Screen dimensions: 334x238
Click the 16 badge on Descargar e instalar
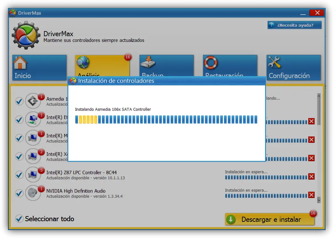click(313, 213)
